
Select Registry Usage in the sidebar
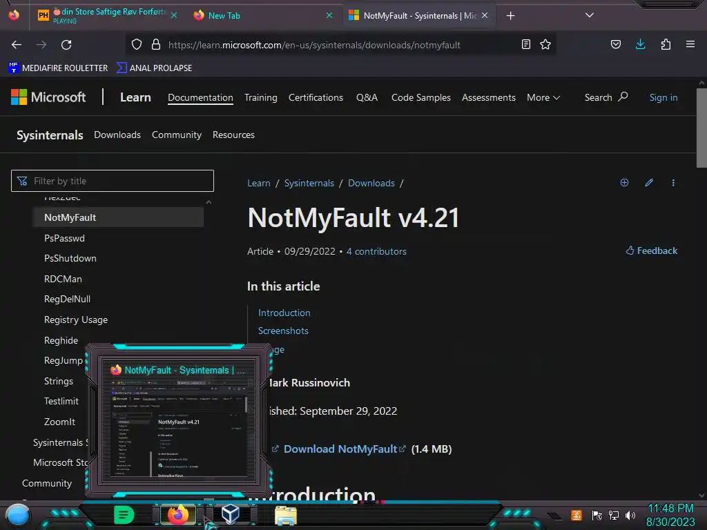tap(76, 320)
